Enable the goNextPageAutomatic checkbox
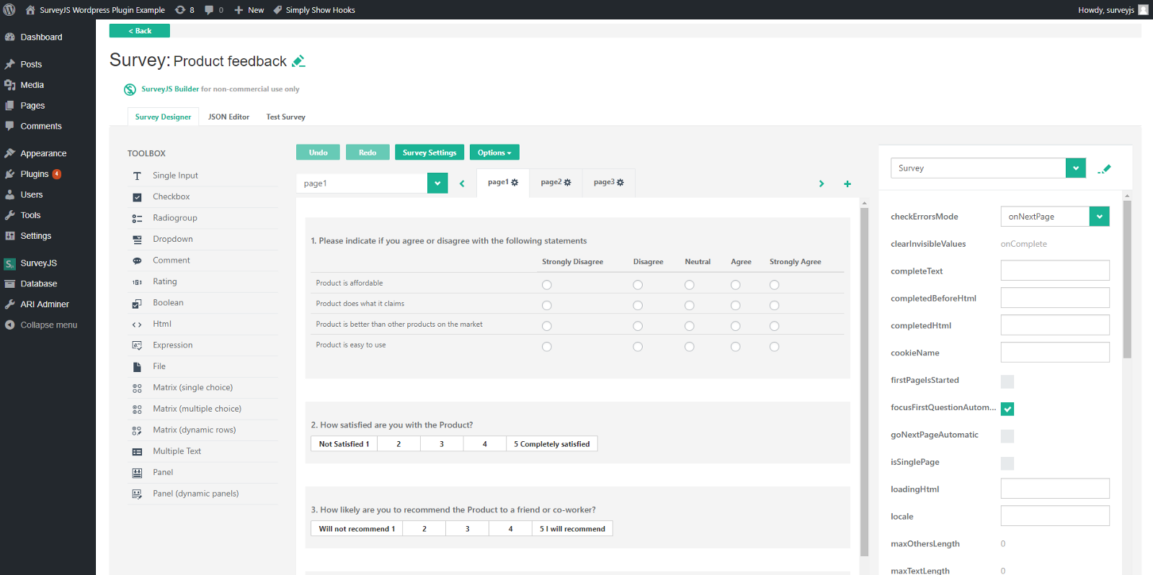Viewport: 1153px width, 575px height. pos(1007,436)
